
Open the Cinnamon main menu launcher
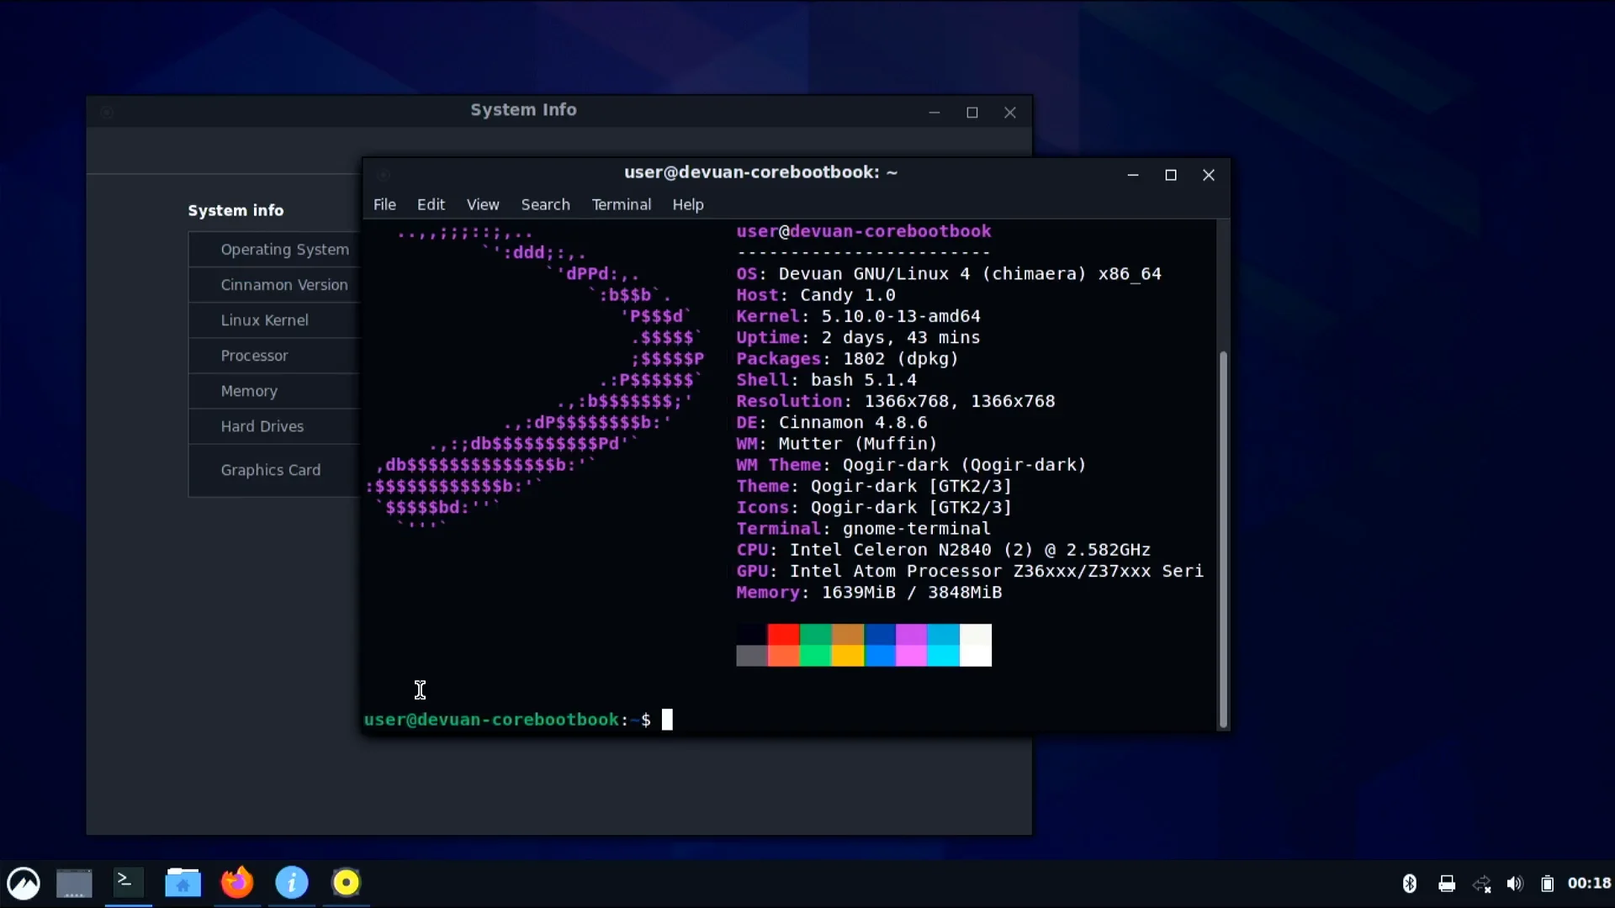pyautogui.click(x=24, y=883)
